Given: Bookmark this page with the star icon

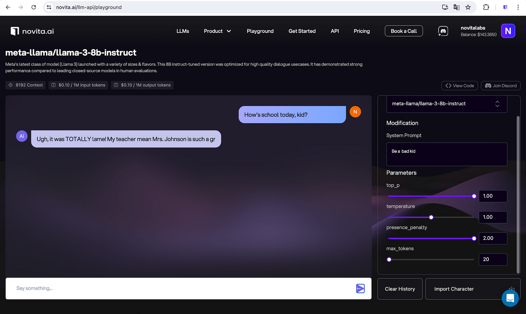Looking at the screenshot, I should coord(468,7).
